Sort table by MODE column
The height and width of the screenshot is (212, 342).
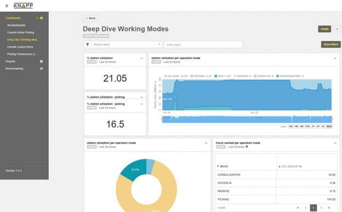point(223,167)
